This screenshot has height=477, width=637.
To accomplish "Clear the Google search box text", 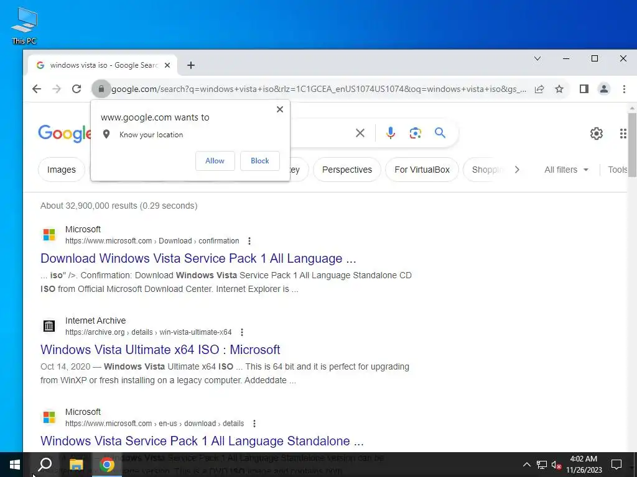I will [x=360, y=133].
